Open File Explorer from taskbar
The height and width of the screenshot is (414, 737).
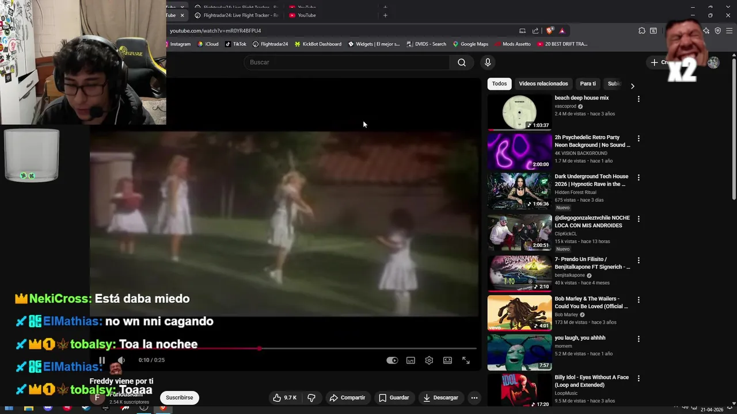click(28, 409)
